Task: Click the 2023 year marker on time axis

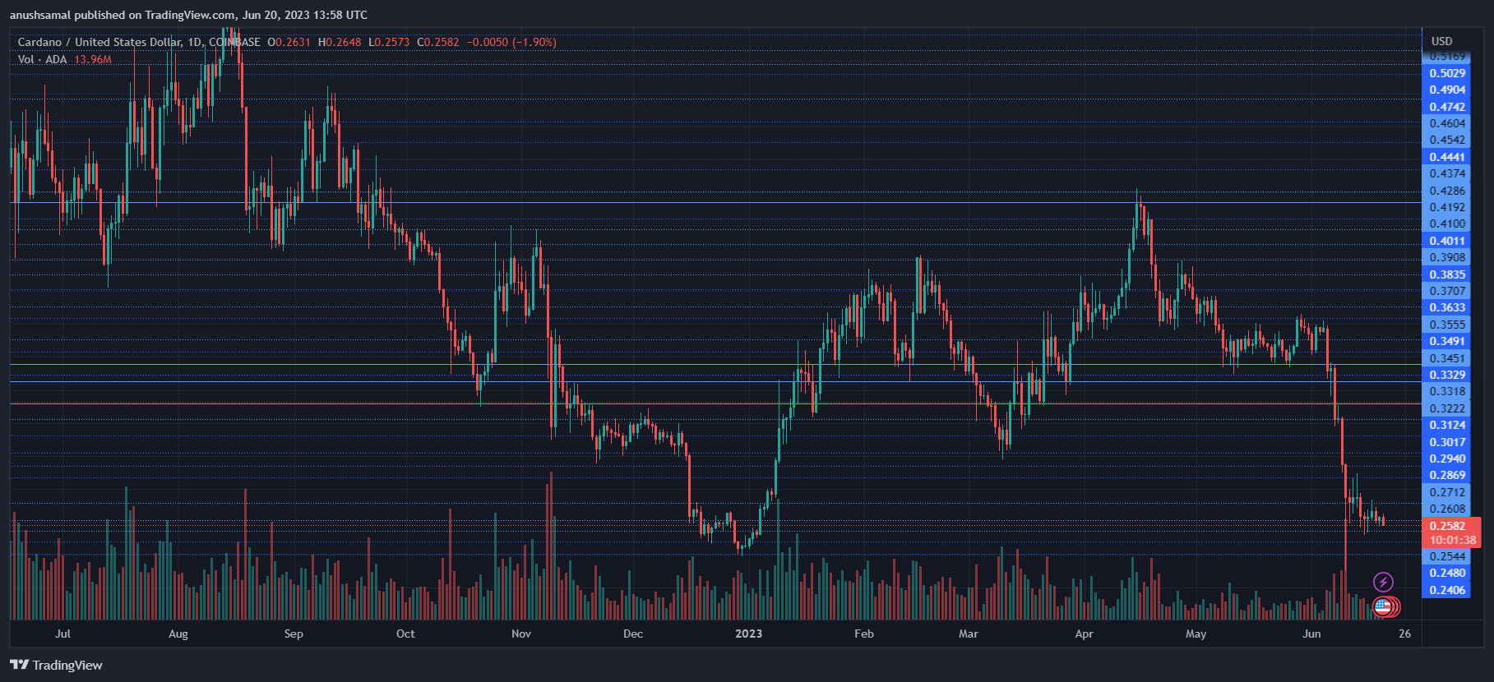Action: (748, 634)
